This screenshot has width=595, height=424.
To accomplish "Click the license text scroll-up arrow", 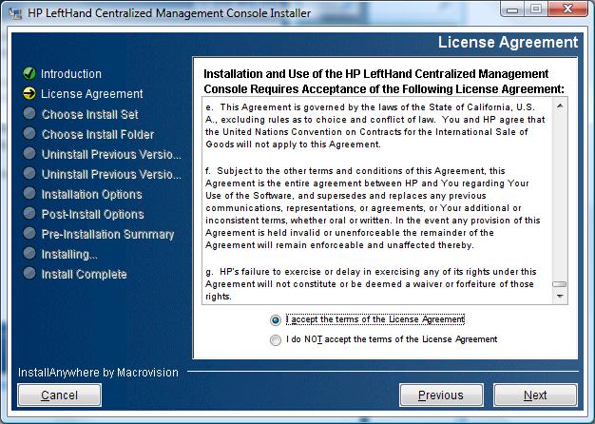I will [x=560, y=106].
